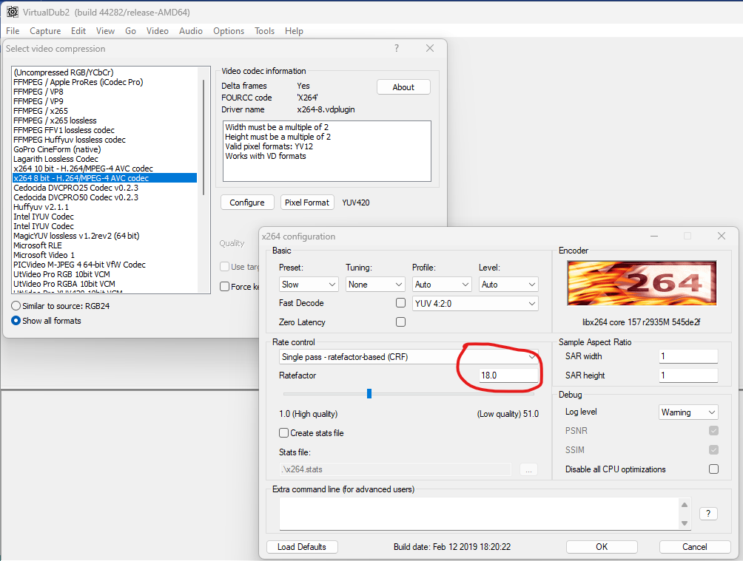Click the About button for codec
The image size is (743, 561).
[x=403, y=87]
